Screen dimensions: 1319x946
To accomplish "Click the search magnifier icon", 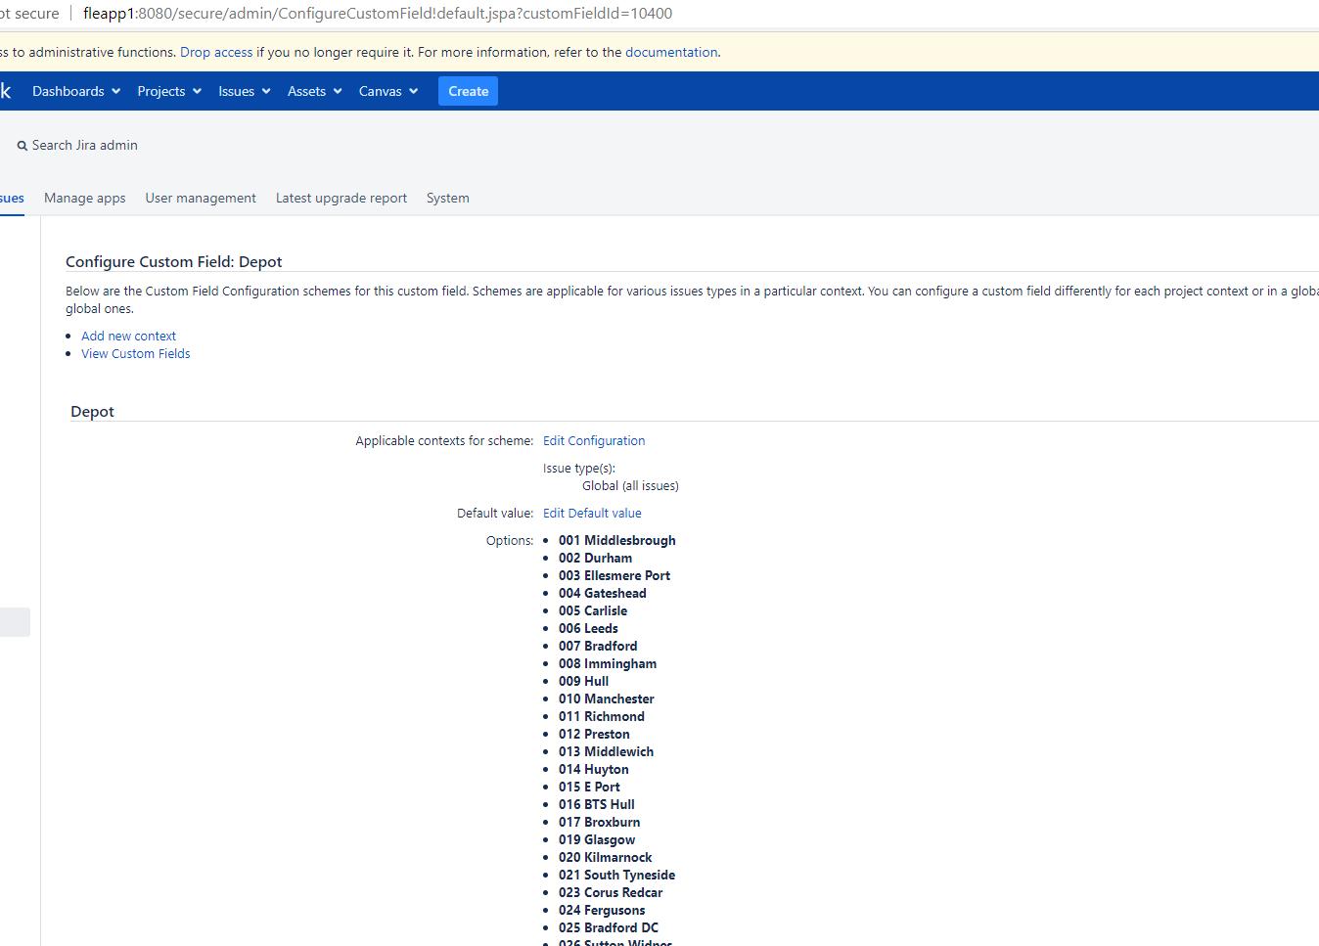I will (x=22, y=146).
